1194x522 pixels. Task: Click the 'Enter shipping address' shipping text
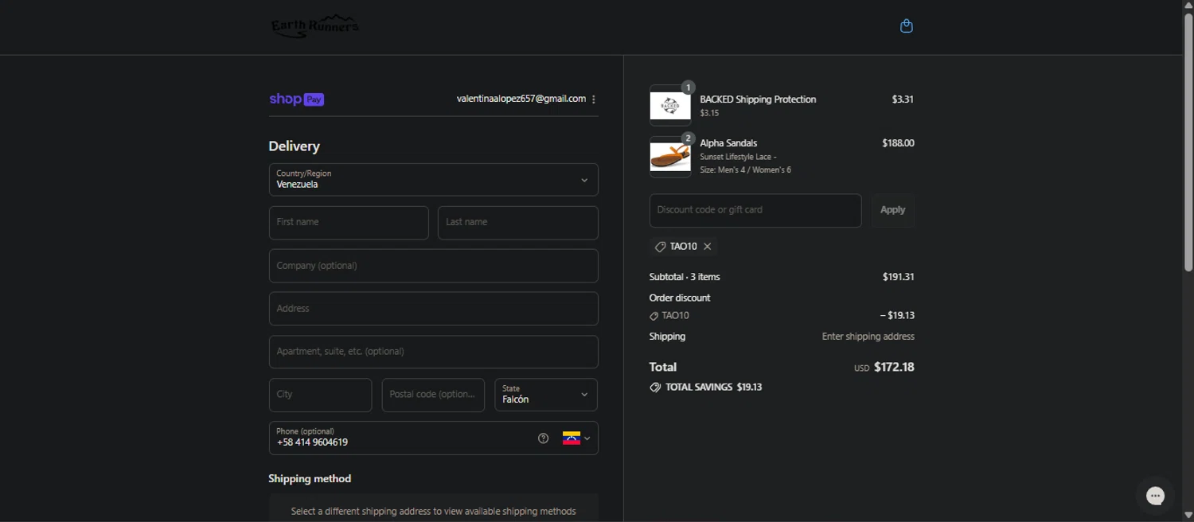point(868,337)
